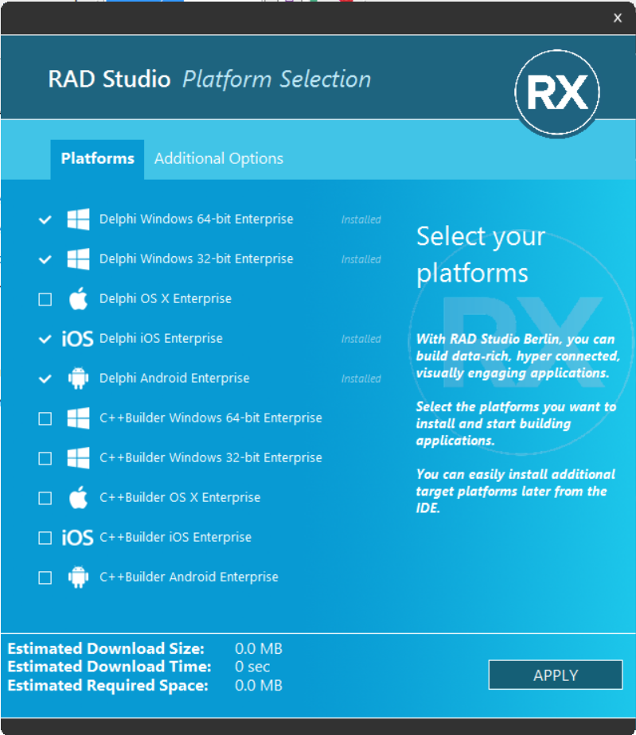This screenshot has width=636, height=735.
Task: Click Apple logo beside C++Builder OS X Enterprise
Action: click(x=78, y=497)
